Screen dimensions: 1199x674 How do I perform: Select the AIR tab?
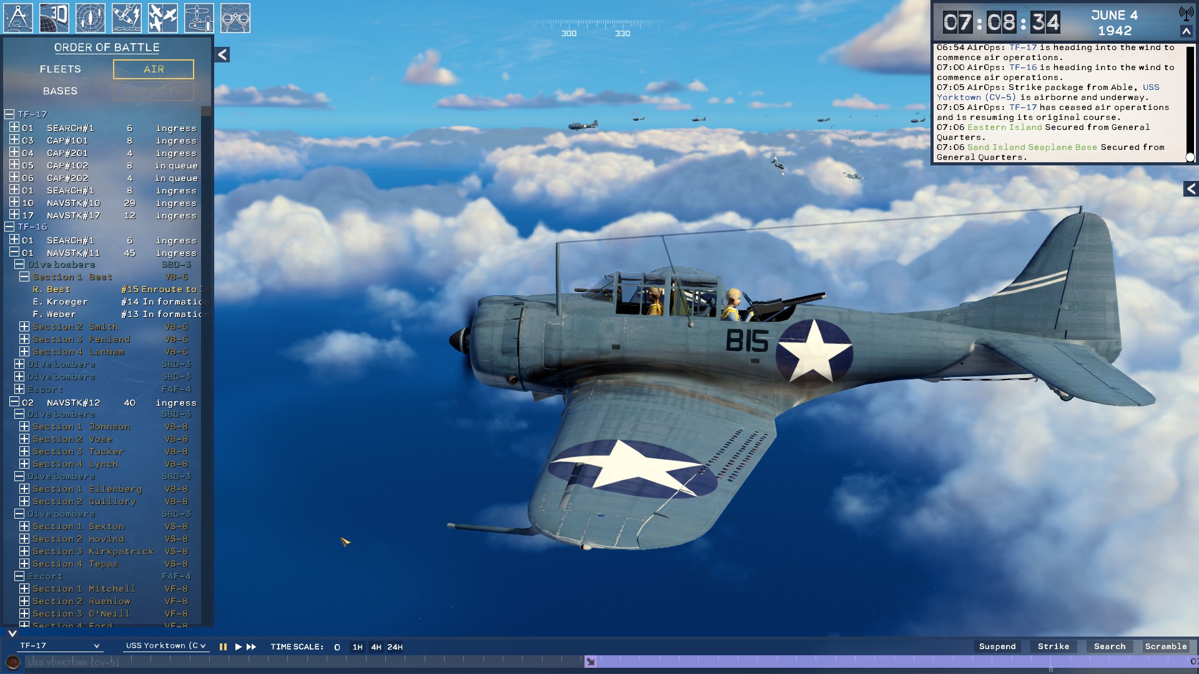(x=154, y=69)
